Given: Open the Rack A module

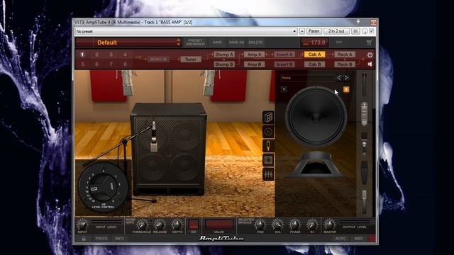Looking at the screenshot, I should click(x=345, y=55).
